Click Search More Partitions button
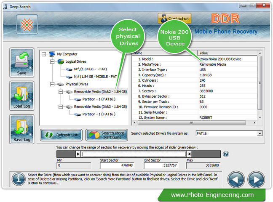 tap(107, 135)
